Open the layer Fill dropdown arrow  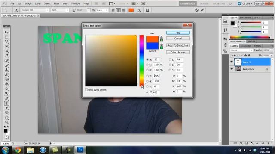click(x=271, y=55)
